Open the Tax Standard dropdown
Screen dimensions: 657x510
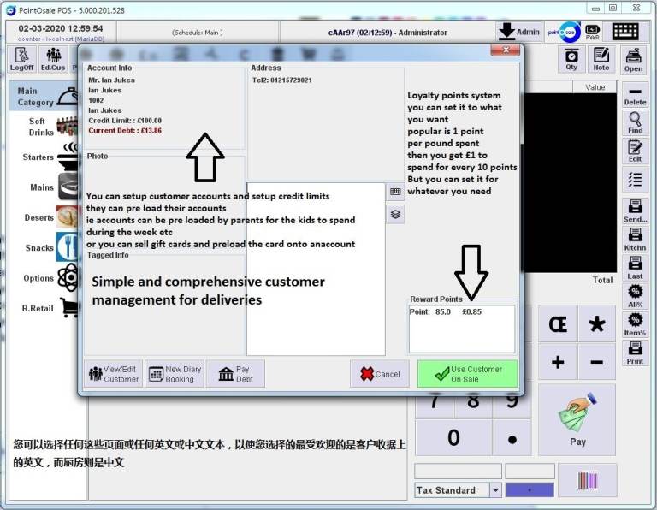point(495,490)
